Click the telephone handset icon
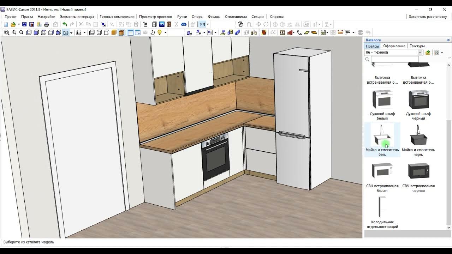The height and width of the screenshot is (254, 452). 299,32
